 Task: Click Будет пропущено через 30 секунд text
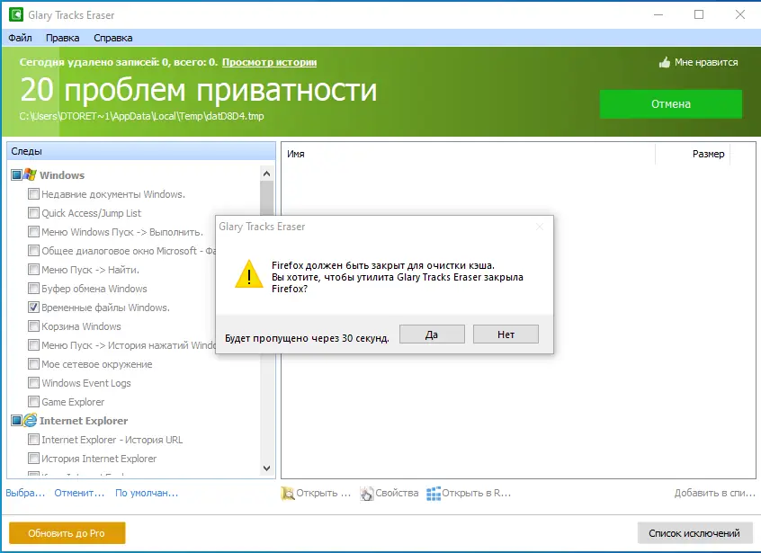pyautogui.click(x=307, y=338)
